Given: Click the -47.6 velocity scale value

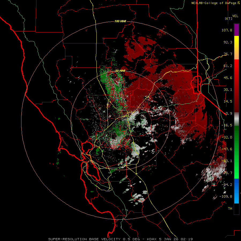Looking at the screenshot, I should point(227,149).
